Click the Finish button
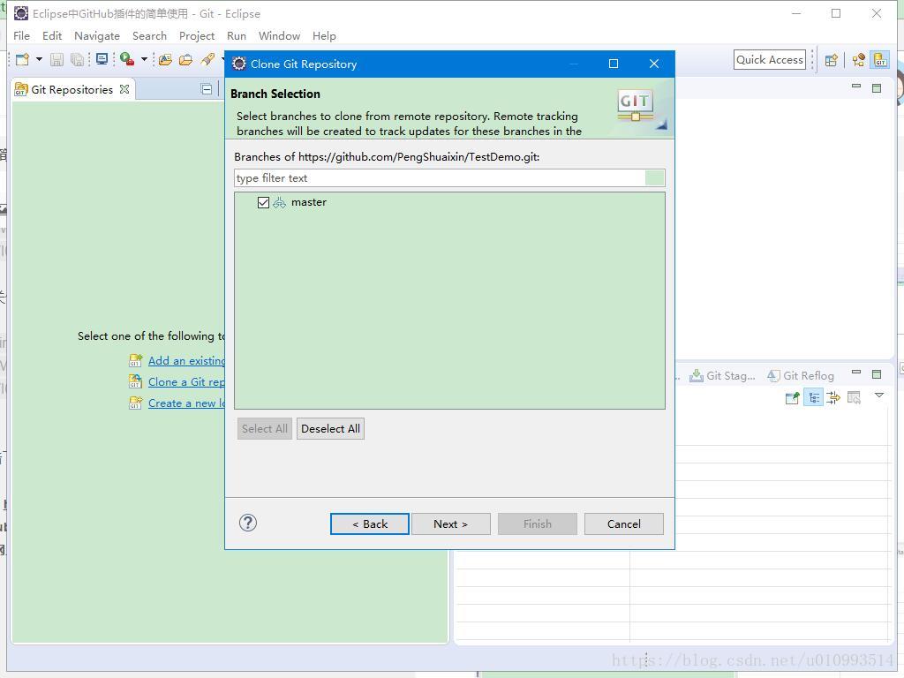Viewport: 904px width, 678px height. coord(538,524)
